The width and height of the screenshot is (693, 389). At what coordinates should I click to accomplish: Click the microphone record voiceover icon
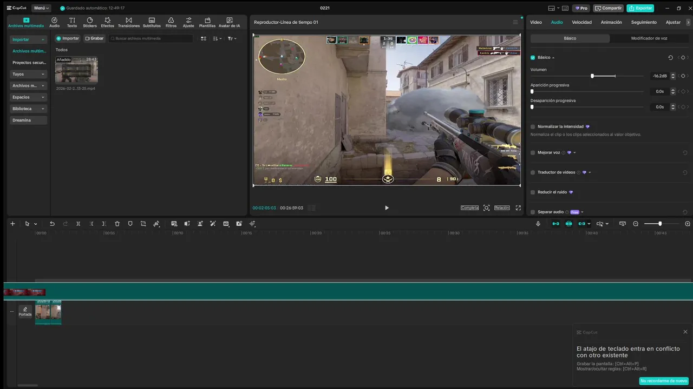(538, 224)
